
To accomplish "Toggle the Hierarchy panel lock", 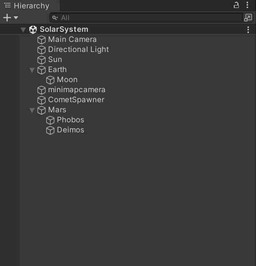I will tap(236, 5).
